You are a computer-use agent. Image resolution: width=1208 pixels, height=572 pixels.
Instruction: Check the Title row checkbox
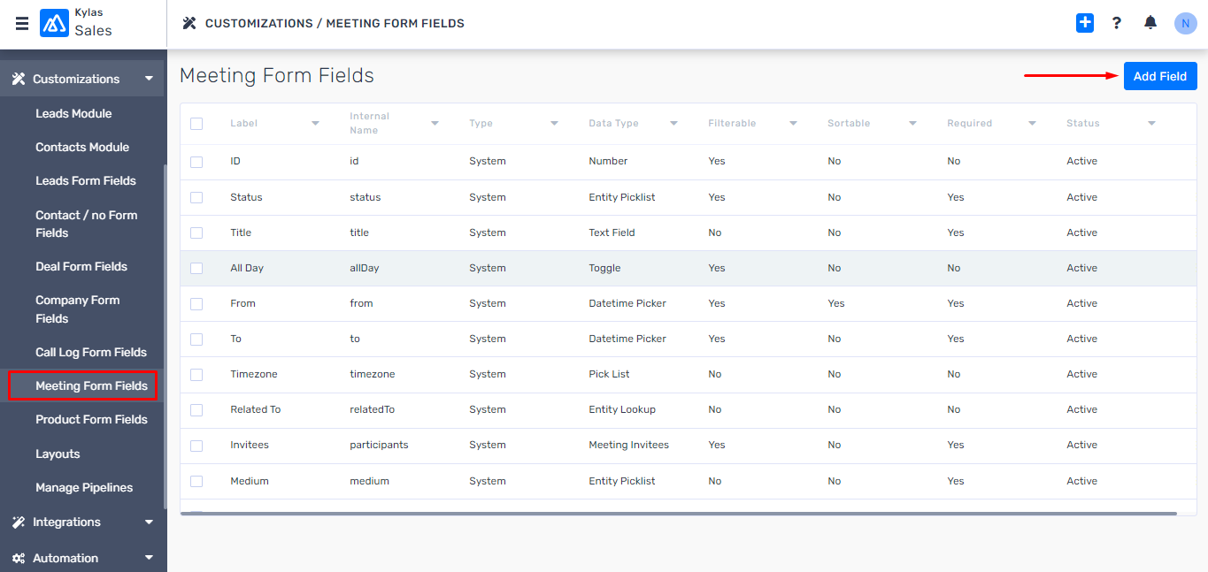tap(196, 233)
